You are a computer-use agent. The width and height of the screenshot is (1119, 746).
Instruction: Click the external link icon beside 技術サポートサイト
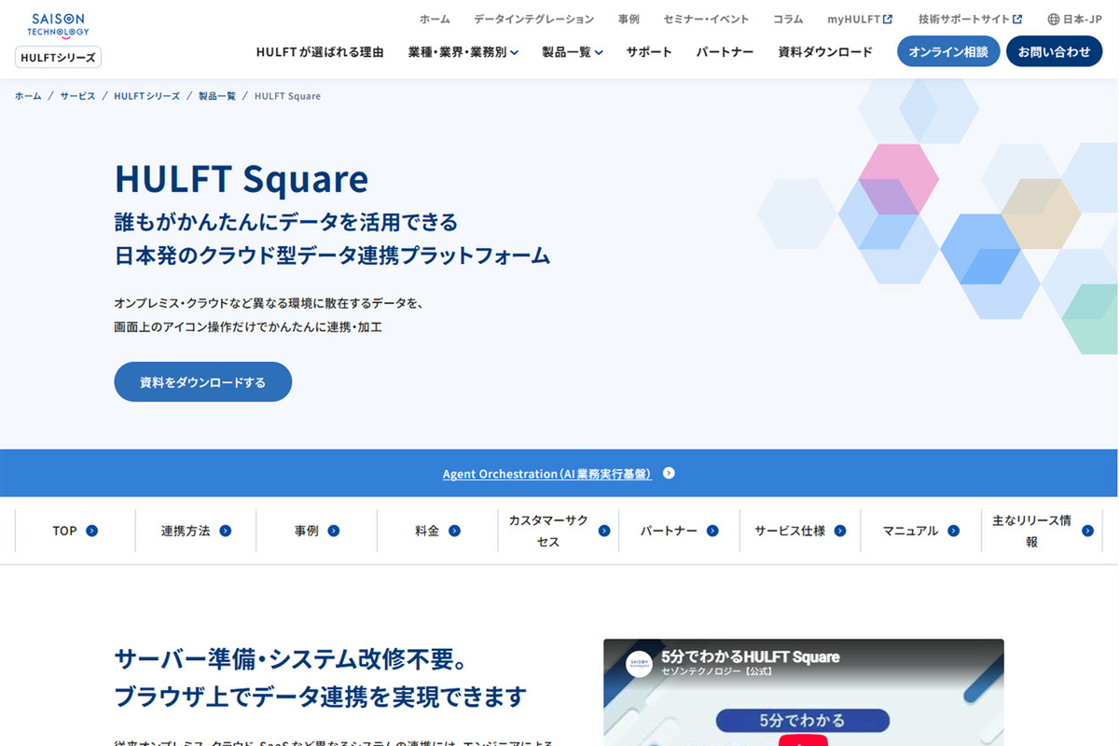(1017, 19)
